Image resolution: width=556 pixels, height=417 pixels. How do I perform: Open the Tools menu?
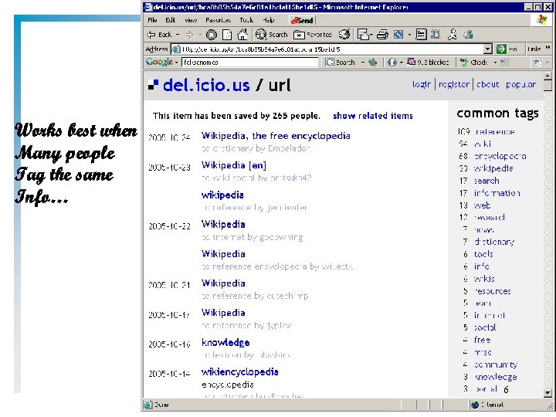point(246,20)
